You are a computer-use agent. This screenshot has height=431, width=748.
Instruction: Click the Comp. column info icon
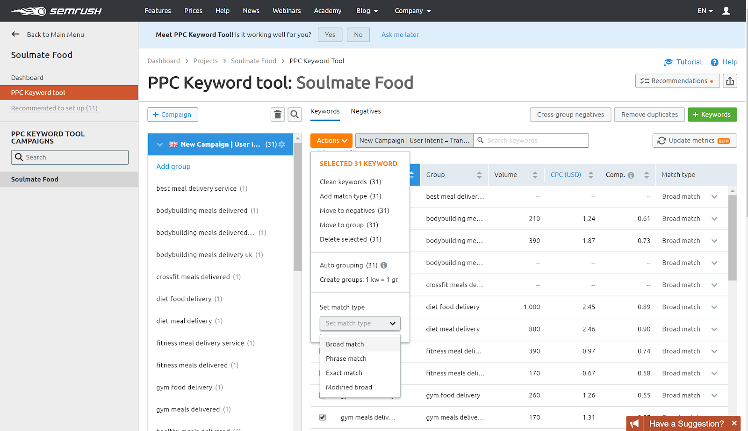[631, 175]
